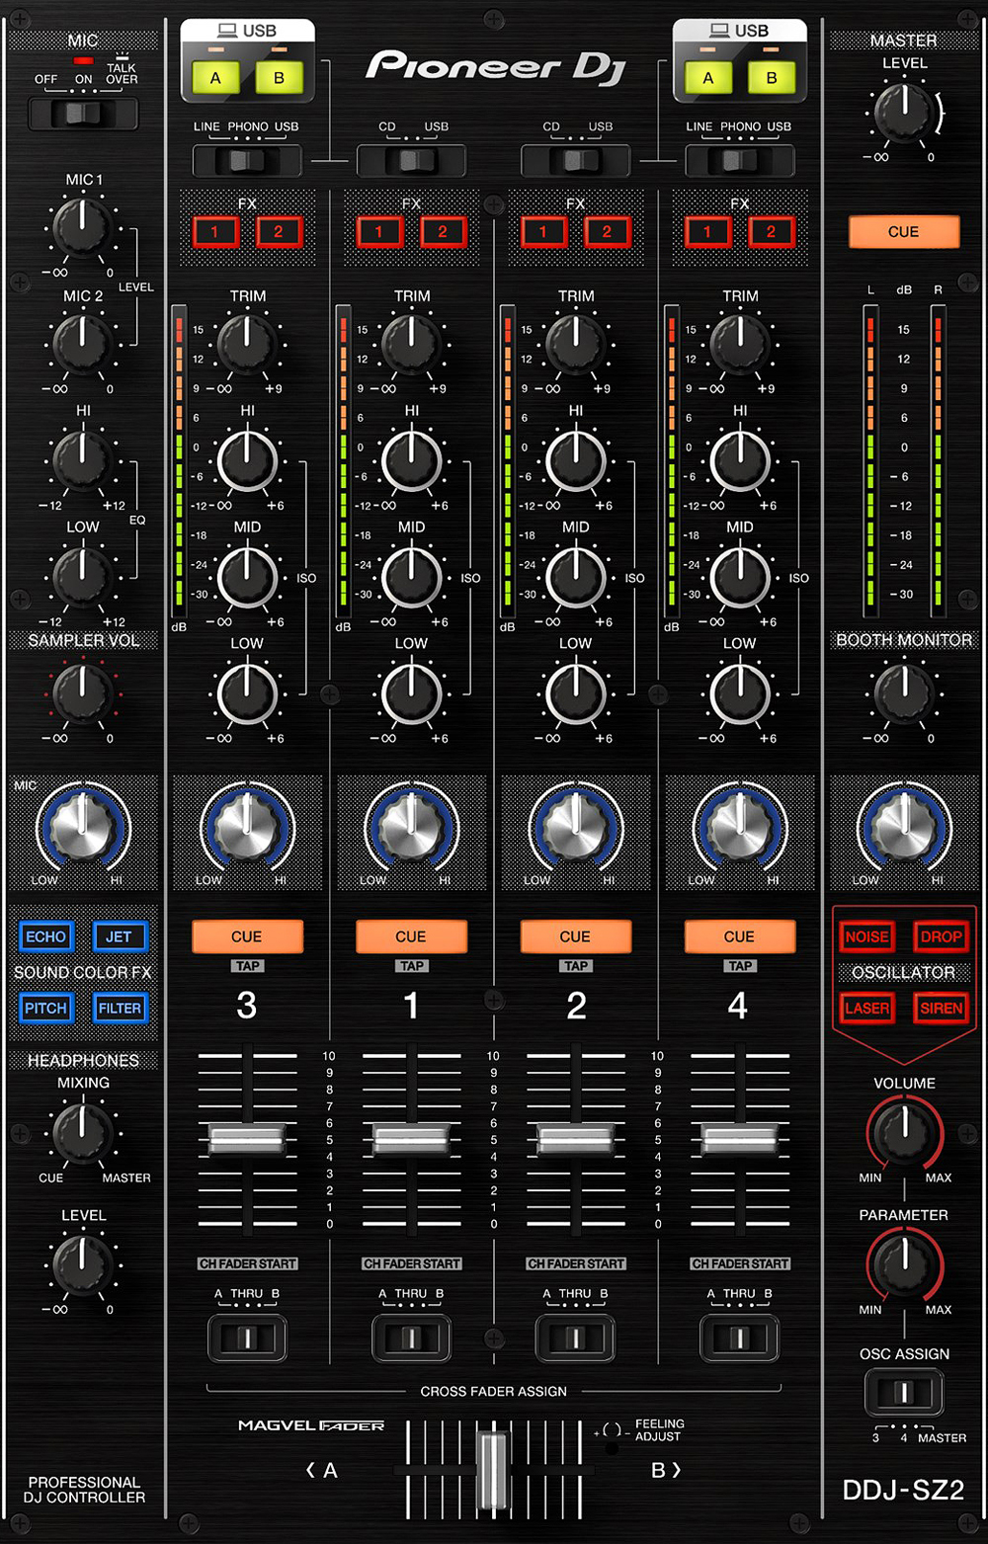Enable the NOISE oscillator

pos(866,936)
